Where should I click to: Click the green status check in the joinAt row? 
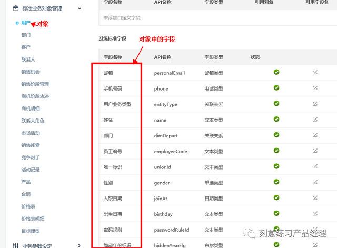point(276,197)
